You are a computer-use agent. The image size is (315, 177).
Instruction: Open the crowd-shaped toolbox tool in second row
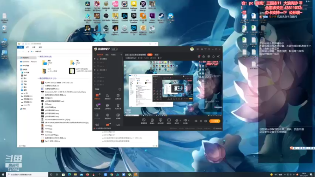point(107,105)
